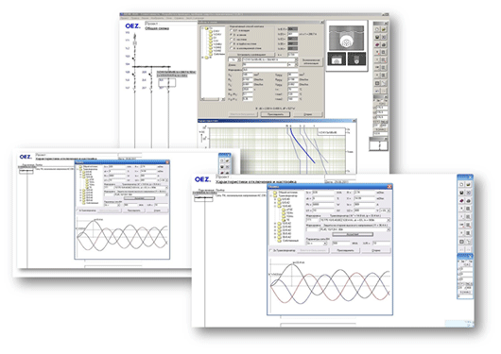Collapse the expanded 10/0.40 folder in the front dialog tree
This screenshot has width=501, height=354.
275,206
